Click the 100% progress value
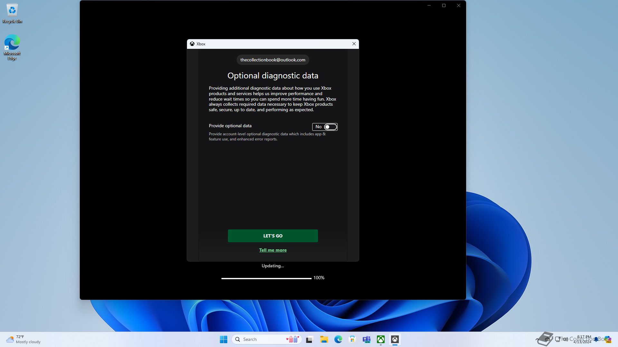This screenshot has height=347, width=618. (x=319, y=278)
